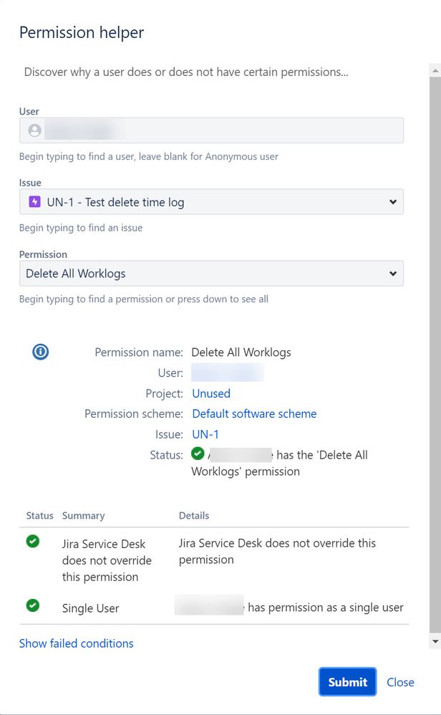Click the purple epic icon beside UN-1
This screenshot has height=715, width=441.
34,201
